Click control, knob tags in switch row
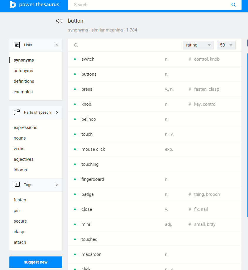 [x=207, y=59]
